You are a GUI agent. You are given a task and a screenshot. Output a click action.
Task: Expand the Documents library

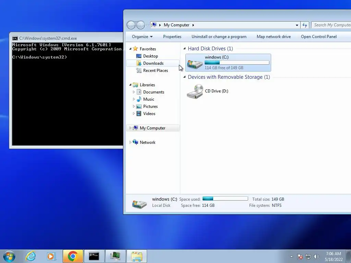pyautogui.click(x=134, y=92)
